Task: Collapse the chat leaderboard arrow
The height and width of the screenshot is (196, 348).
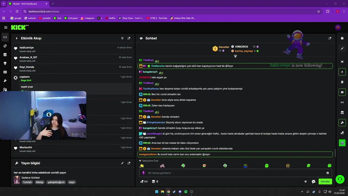Action: [235, 56]
